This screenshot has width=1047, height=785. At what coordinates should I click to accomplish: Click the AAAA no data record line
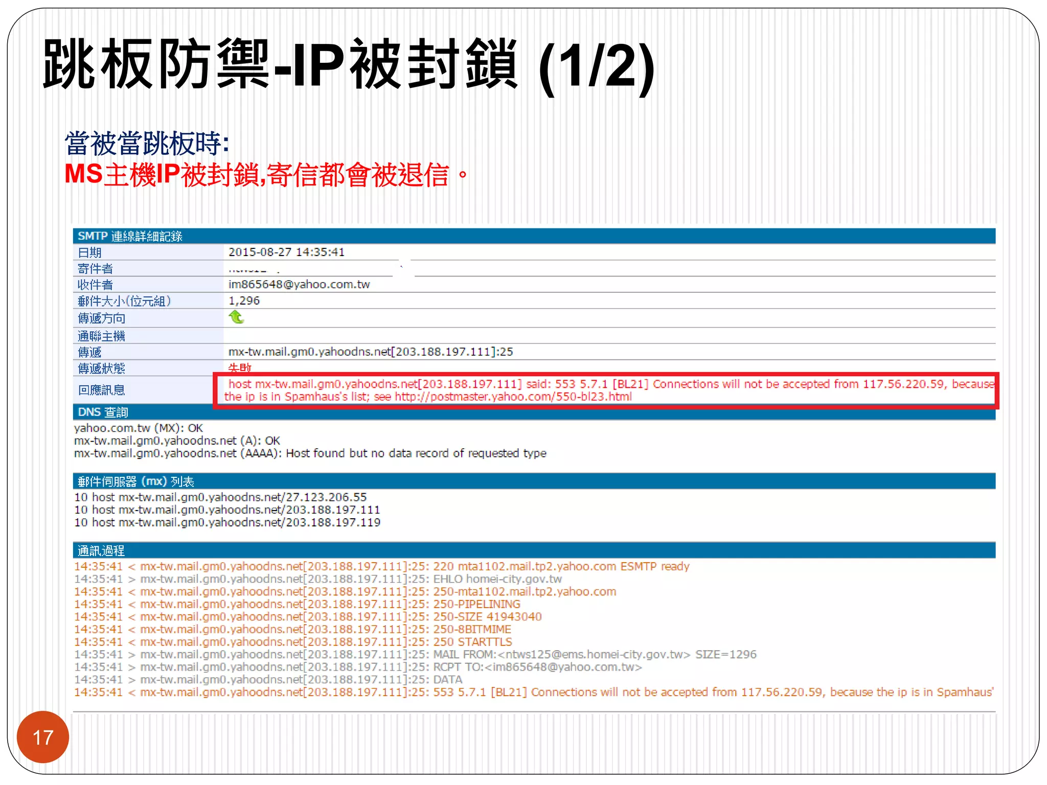tap(310, 453)
